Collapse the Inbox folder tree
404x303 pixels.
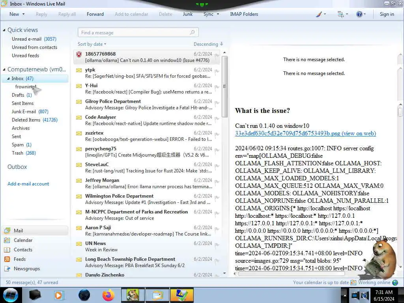click(x=8, y=79)
